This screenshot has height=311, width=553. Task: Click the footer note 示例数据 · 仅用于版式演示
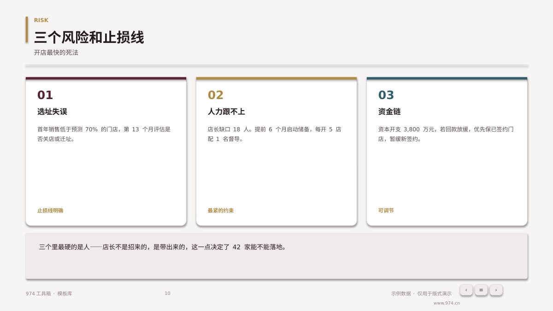[x=421, y=293]
